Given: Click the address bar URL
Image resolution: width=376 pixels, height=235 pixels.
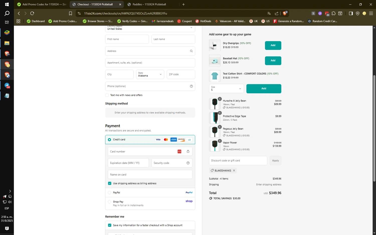Looking at the screenshot, I should pos(126,13).
